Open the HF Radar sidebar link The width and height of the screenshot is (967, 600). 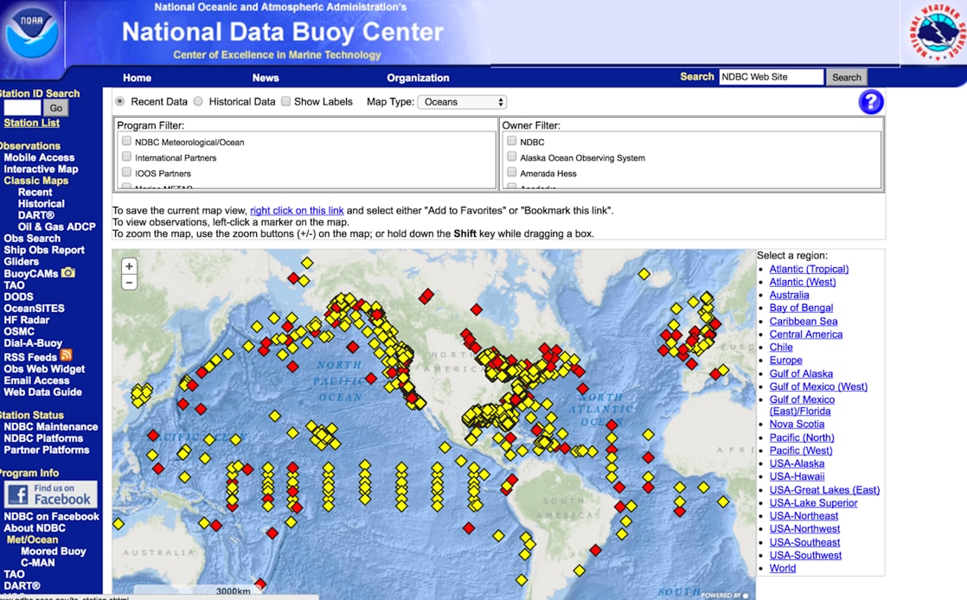[x=27, y=319]
